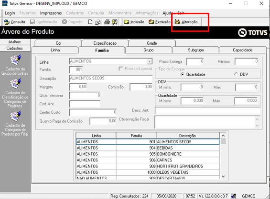Screen dimensions: 270x199
Task: Click Reg. Consultados : 224 status text
Action: pos(130,196)
